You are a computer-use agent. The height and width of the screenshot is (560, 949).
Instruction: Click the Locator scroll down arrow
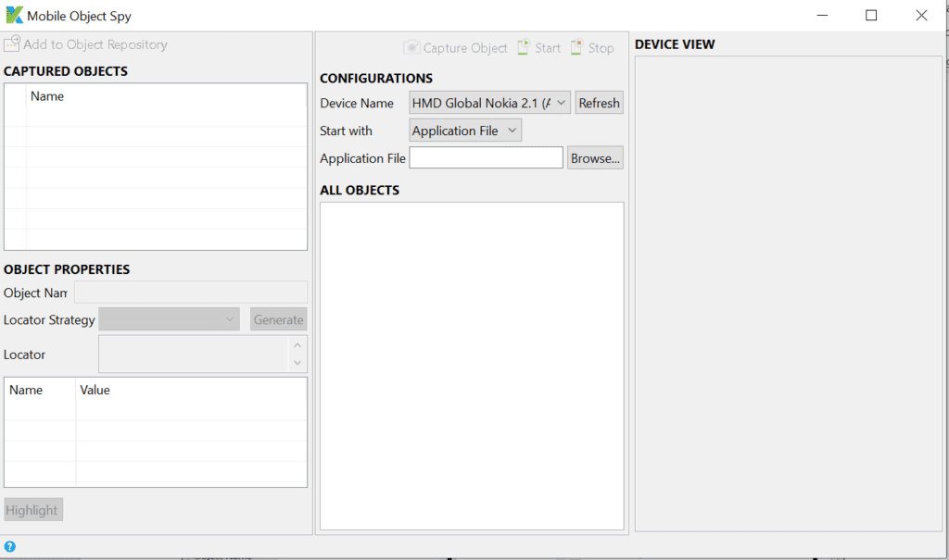[297, 363]
